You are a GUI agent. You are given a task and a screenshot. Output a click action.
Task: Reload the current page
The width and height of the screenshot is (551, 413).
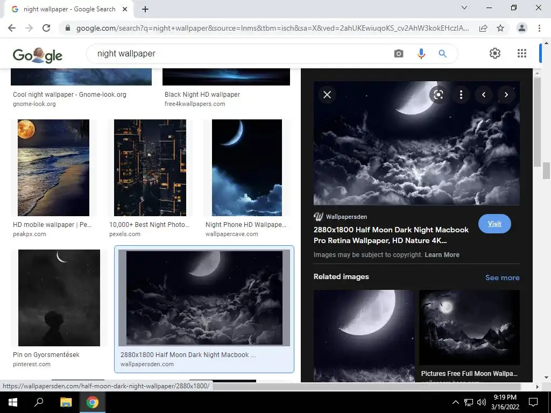46,28
